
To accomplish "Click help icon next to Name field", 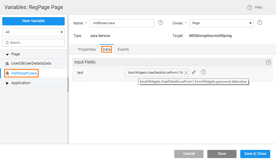I will (161, 22).
